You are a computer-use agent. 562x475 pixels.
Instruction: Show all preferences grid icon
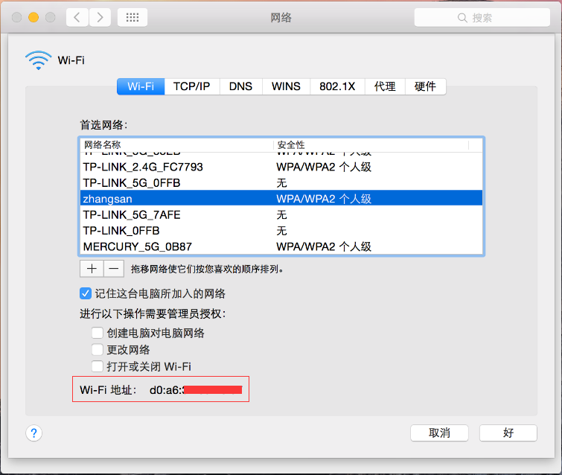132,17
